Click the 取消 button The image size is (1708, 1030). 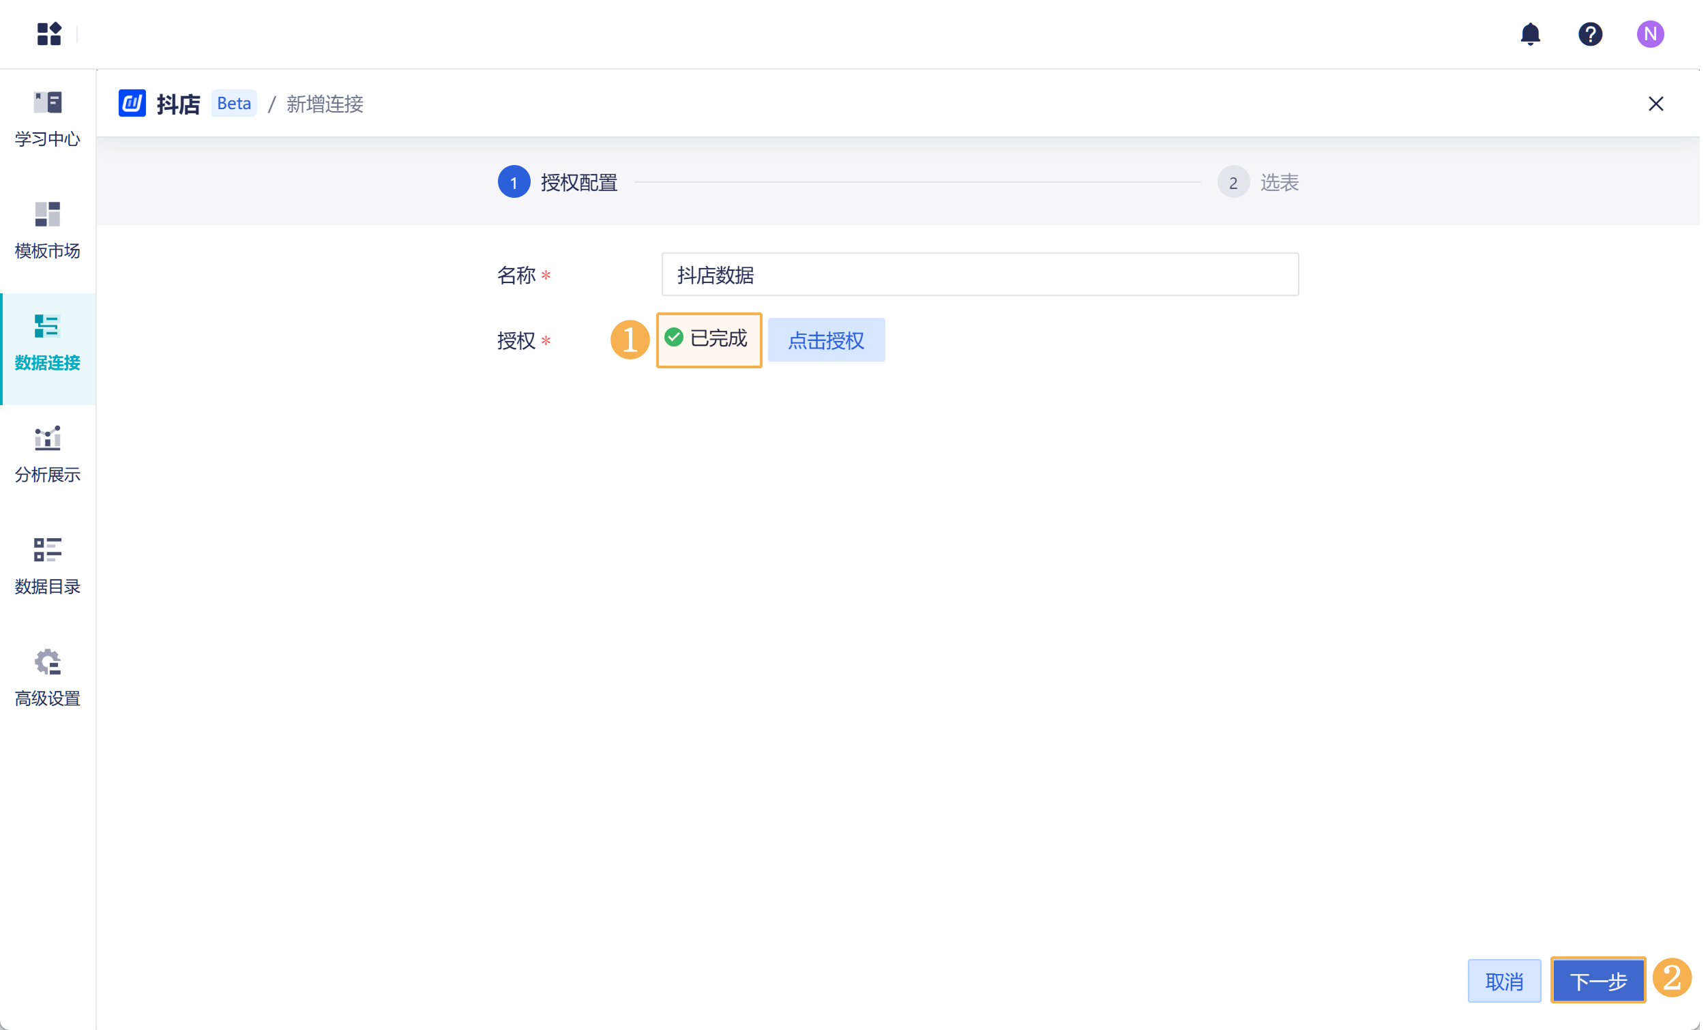(x=1503, y=980)
